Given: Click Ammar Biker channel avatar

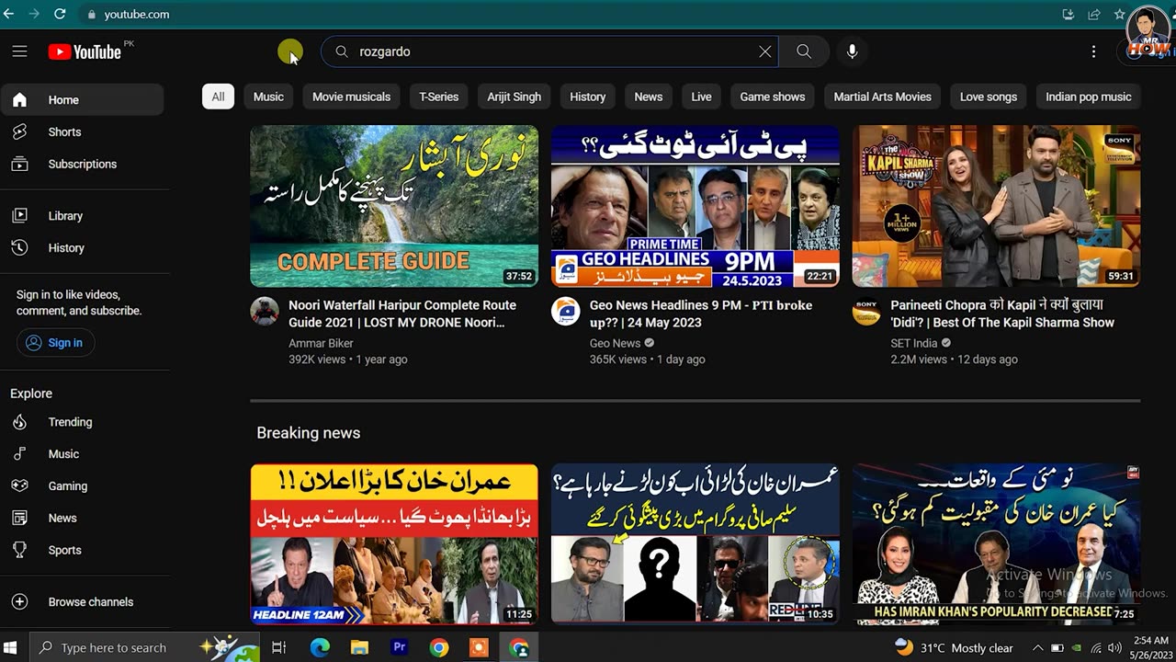Looking at the screenshot, I should click(265, 311).
